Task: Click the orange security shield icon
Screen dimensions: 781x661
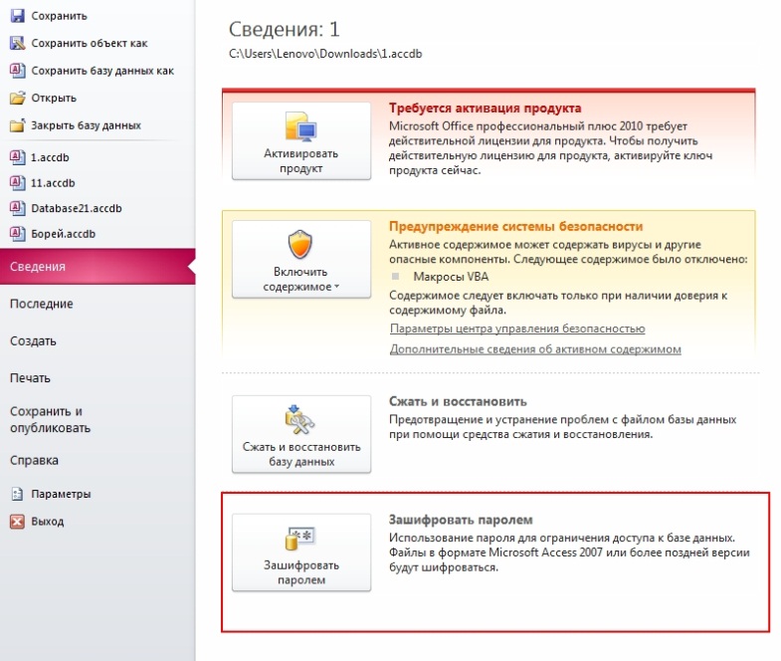Action: point(300,244)
